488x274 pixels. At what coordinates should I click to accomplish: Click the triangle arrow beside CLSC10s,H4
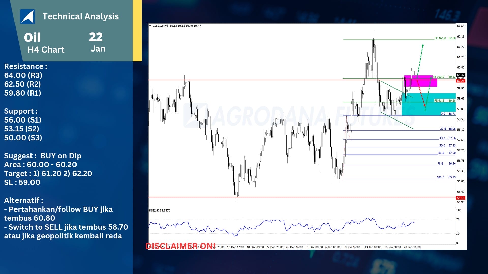(150, 26)
